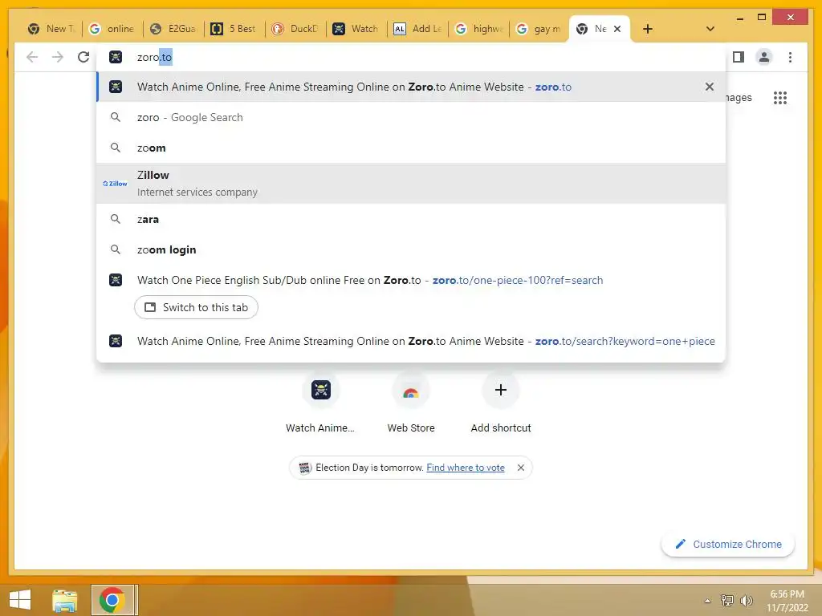Select the zoro.to search keyword one+piece suggestion
The width and height of the screenshot is (822, 616).
click(411, 341)
